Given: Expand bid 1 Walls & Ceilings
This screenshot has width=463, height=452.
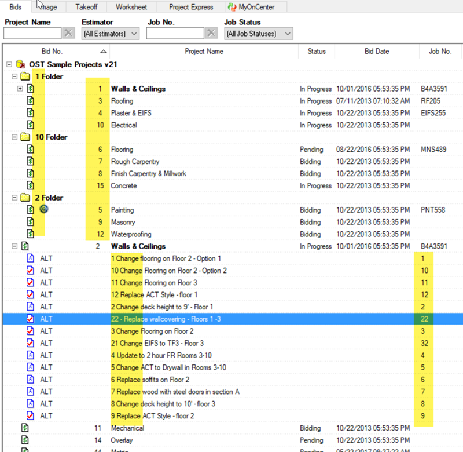Looking at the screenshot, I should [20, 89].
